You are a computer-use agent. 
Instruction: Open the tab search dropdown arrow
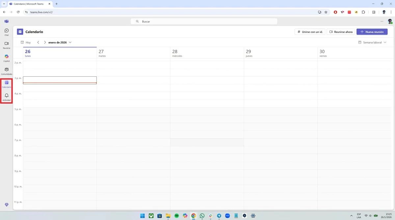point(4,4)
